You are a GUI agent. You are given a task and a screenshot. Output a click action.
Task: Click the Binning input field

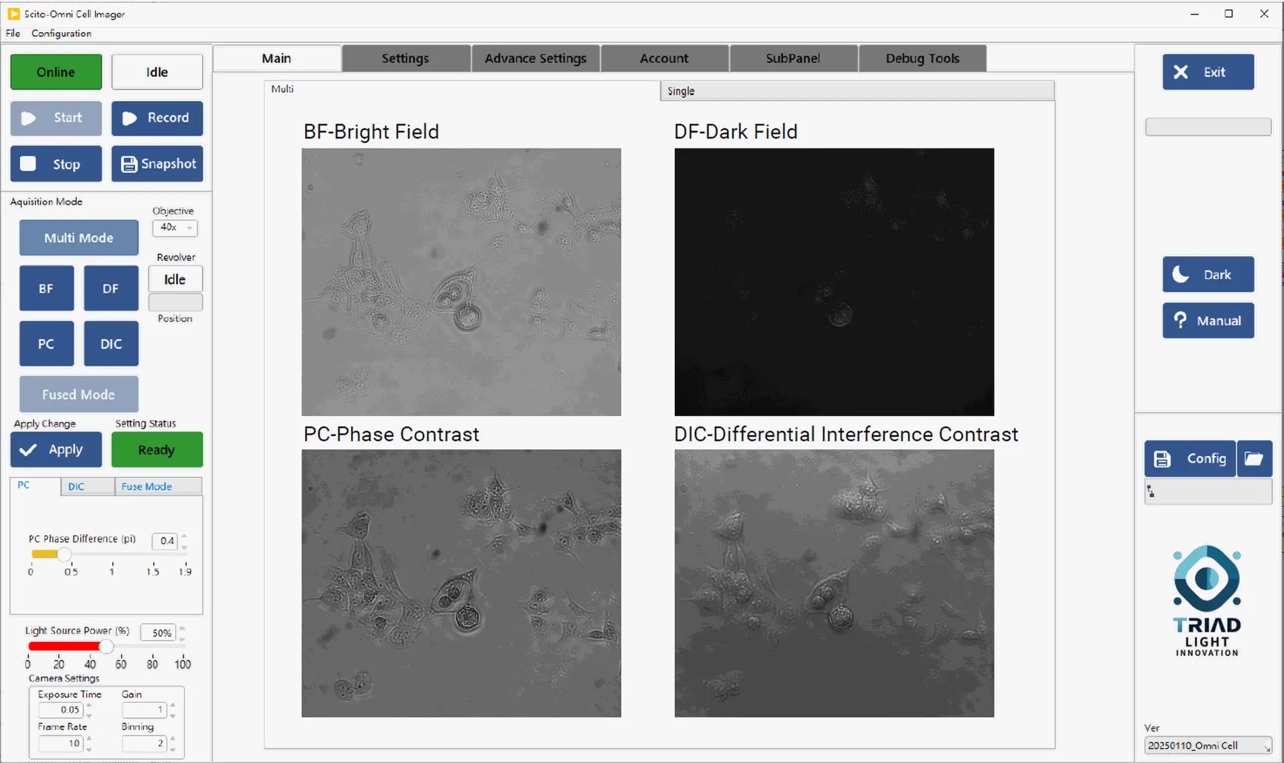click(144, 744)
